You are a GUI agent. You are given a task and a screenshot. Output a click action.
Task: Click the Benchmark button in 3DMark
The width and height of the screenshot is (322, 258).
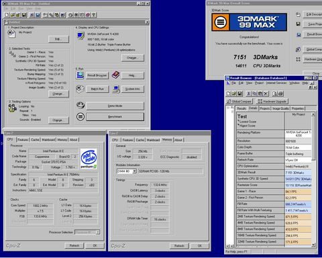point(115,117)
